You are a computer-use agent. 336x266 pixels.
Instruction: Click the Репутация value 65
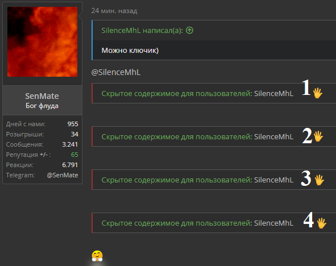[x=74, y=155]
